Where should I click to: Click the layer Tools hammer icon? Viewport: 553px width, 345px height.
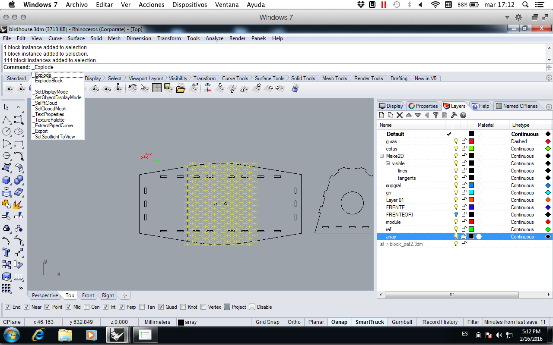click(x=454, y=115)
